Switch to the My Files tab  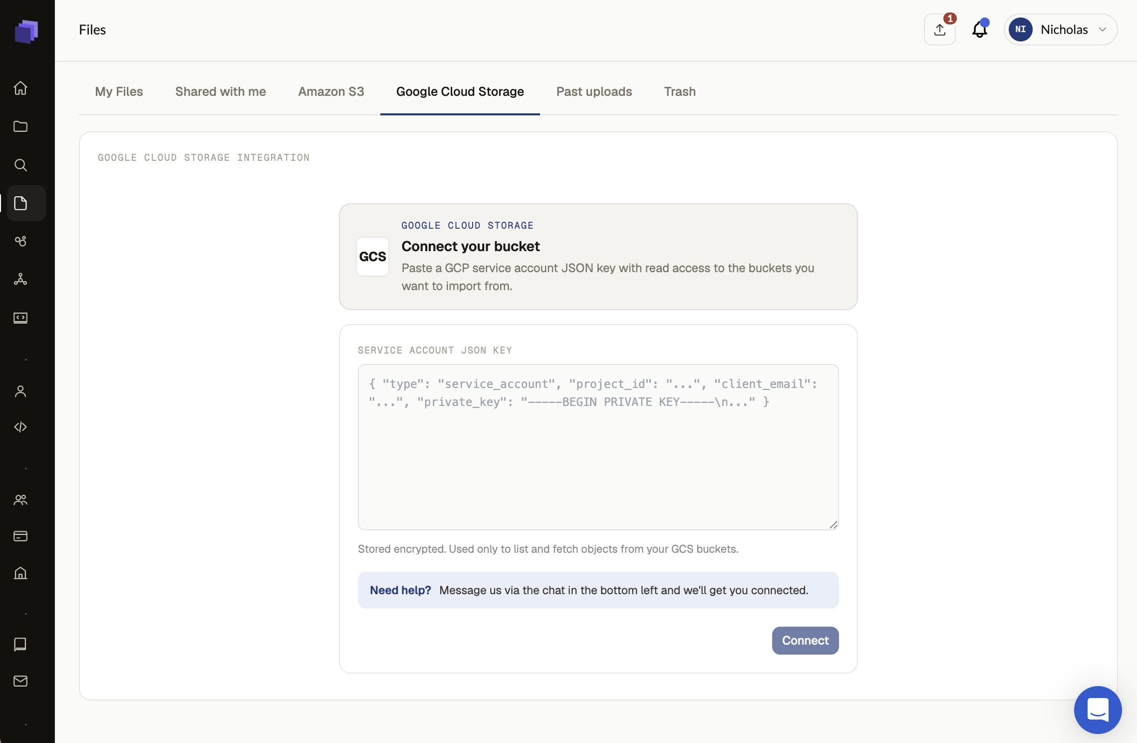119,91
